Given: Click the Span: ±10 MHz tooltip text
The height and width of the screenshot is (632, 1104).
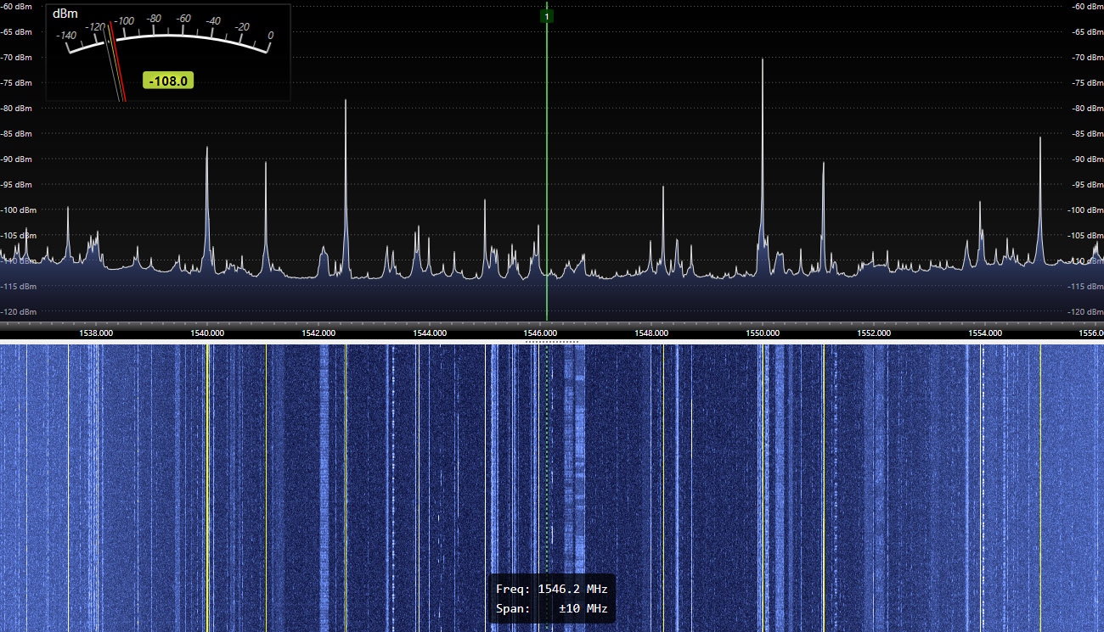Looking at the screenshot, I should point(552,609).
